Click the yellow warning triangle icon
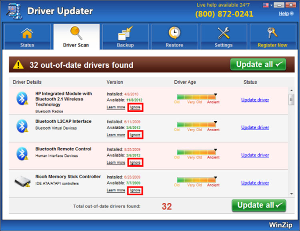 [18, 64]
